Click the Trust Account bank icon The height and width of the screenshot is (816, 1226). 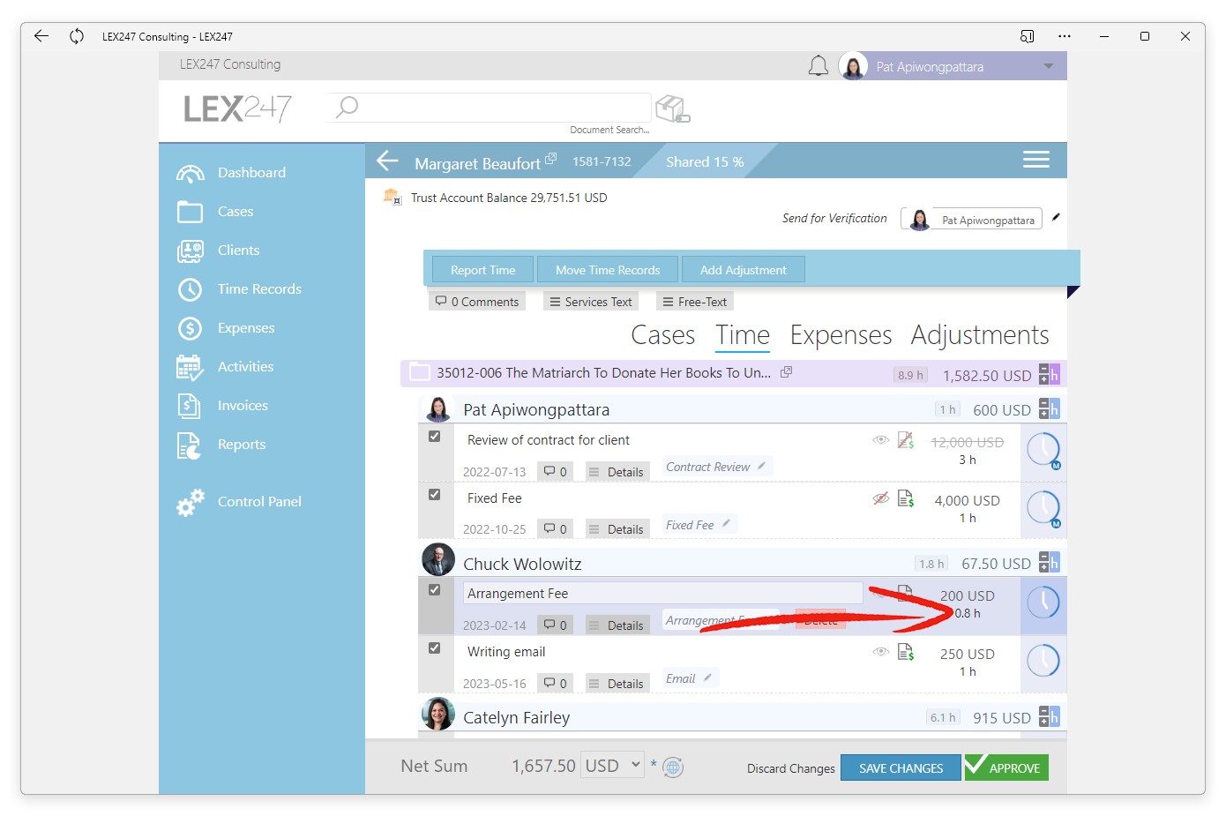point(392,197)
